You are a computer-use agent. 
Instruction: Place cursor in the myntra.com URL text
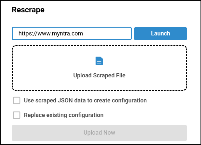point(51,33)
